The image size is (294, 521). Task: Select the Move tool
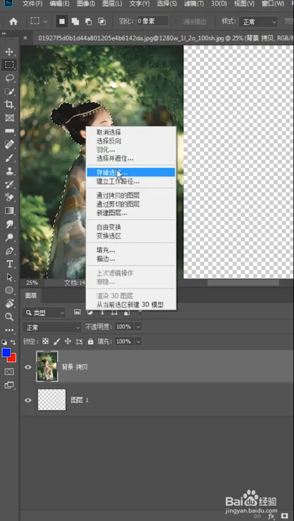click(x=9, y=52)
